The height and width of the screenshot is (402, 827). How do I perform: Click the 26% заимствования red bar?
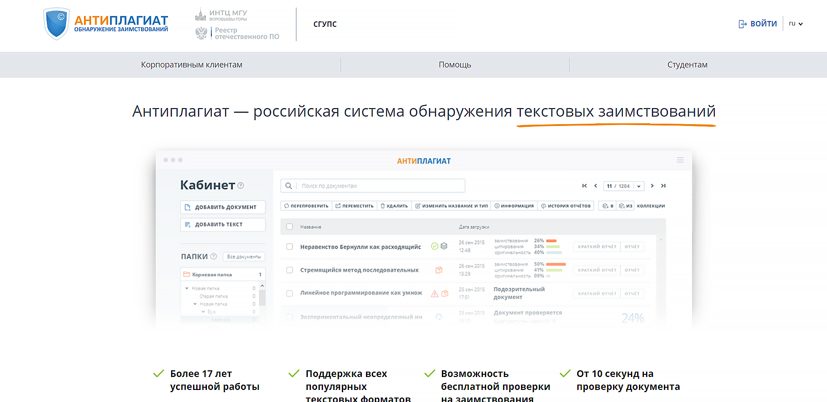click(x=551, y=241)
